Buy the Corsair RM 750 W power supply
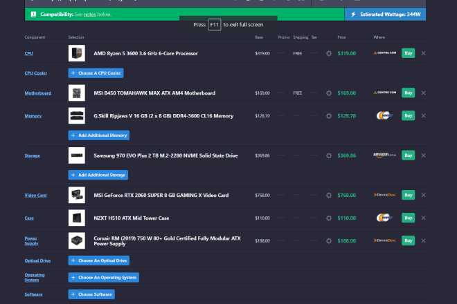 pos(408,240)
